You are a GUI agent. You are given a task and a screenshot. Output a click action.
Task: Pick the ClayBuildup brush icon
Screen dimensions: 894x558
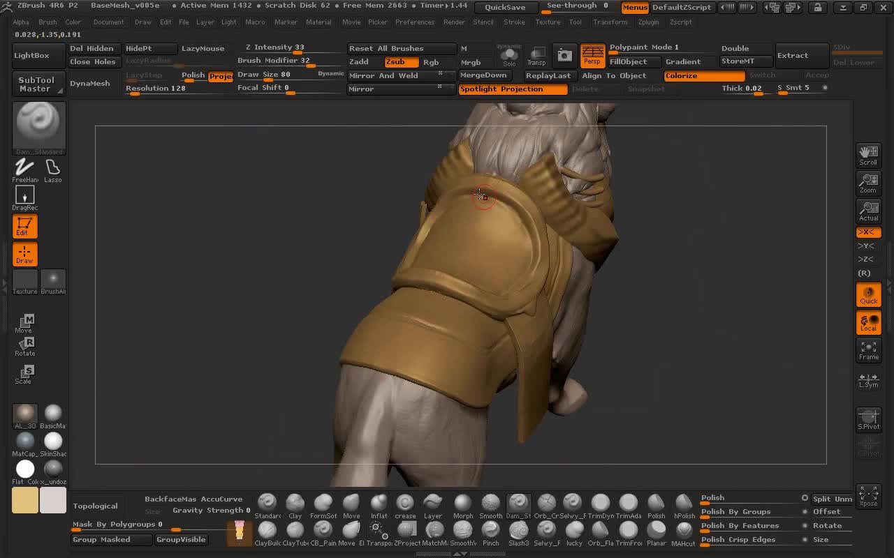pyautogui.click(x=268, y=534)
